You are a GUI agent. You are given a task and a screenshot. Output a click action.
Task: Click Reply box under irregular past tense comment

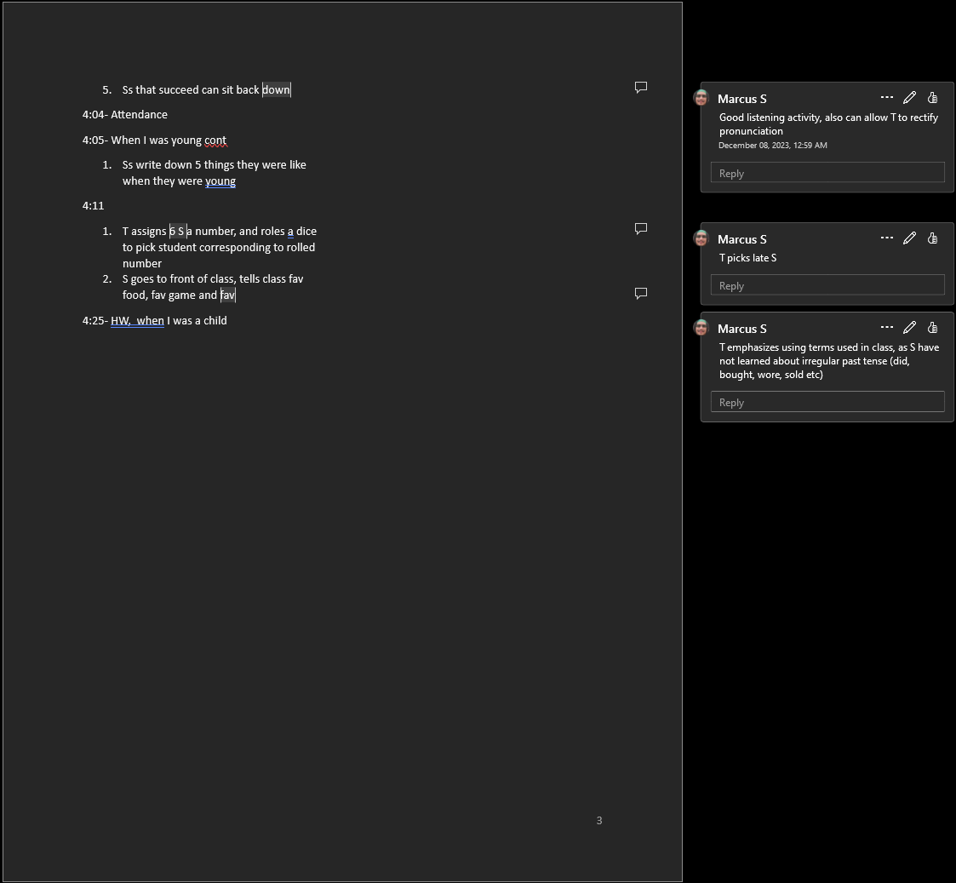click(827, 402)
